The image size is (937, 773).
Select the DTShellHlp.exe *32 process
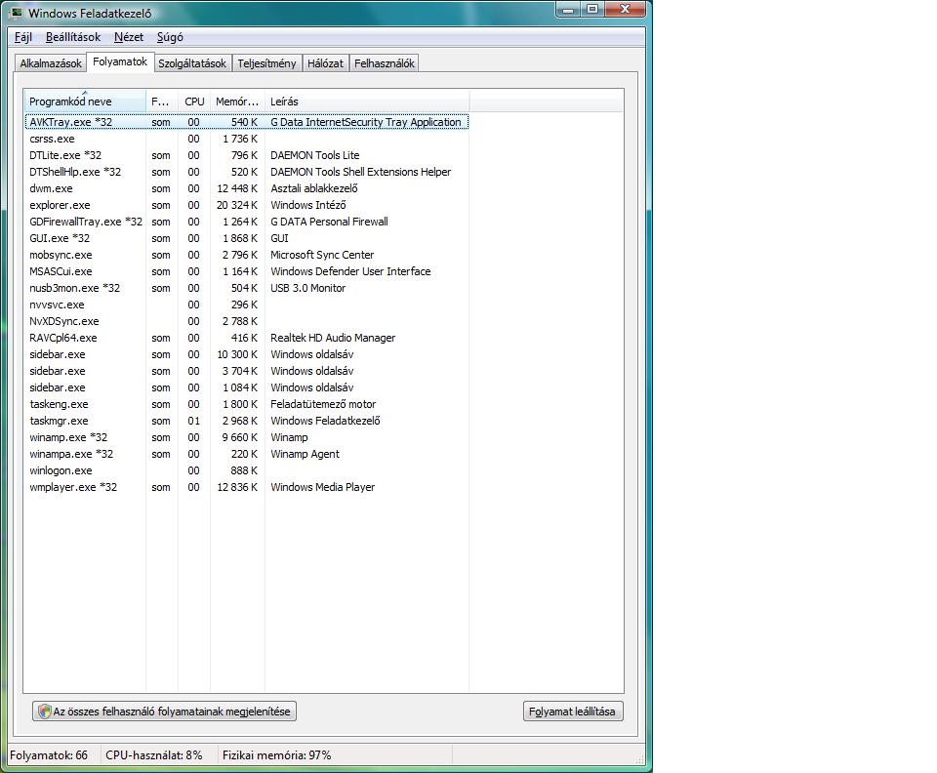246,172
